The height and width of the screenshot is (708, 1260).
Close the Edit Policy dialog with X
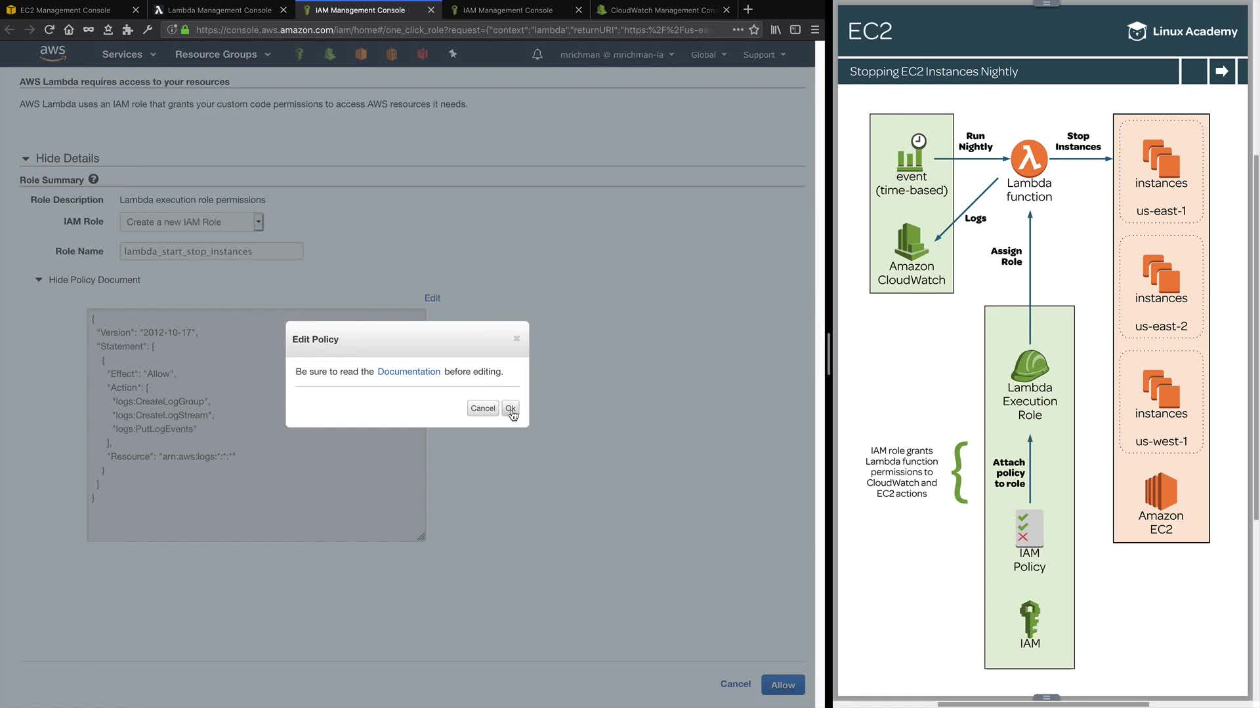[516, 338]
